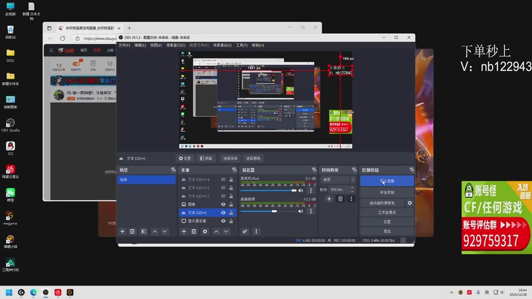Add a new source with plus icon
Viewport: 532px width, 299px height.
pyautogui.click(x=184, y=231)
